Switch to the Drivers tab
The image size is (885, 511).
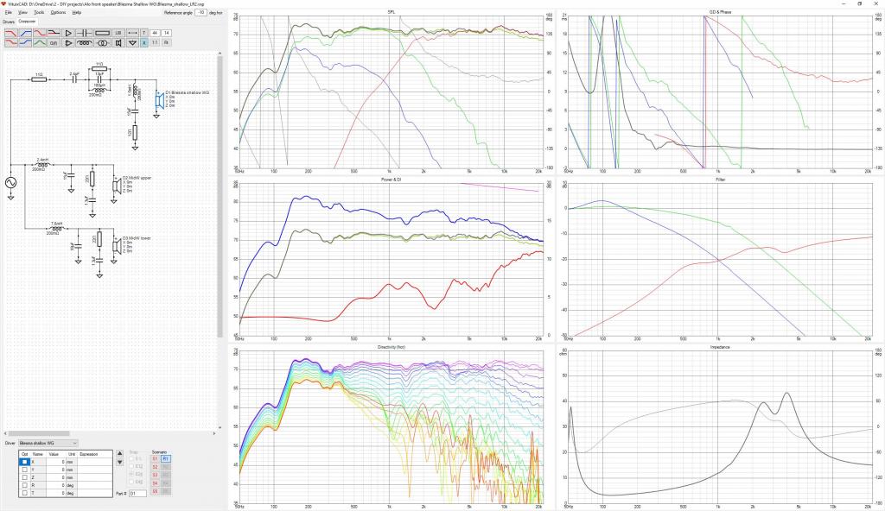[9, 22]
